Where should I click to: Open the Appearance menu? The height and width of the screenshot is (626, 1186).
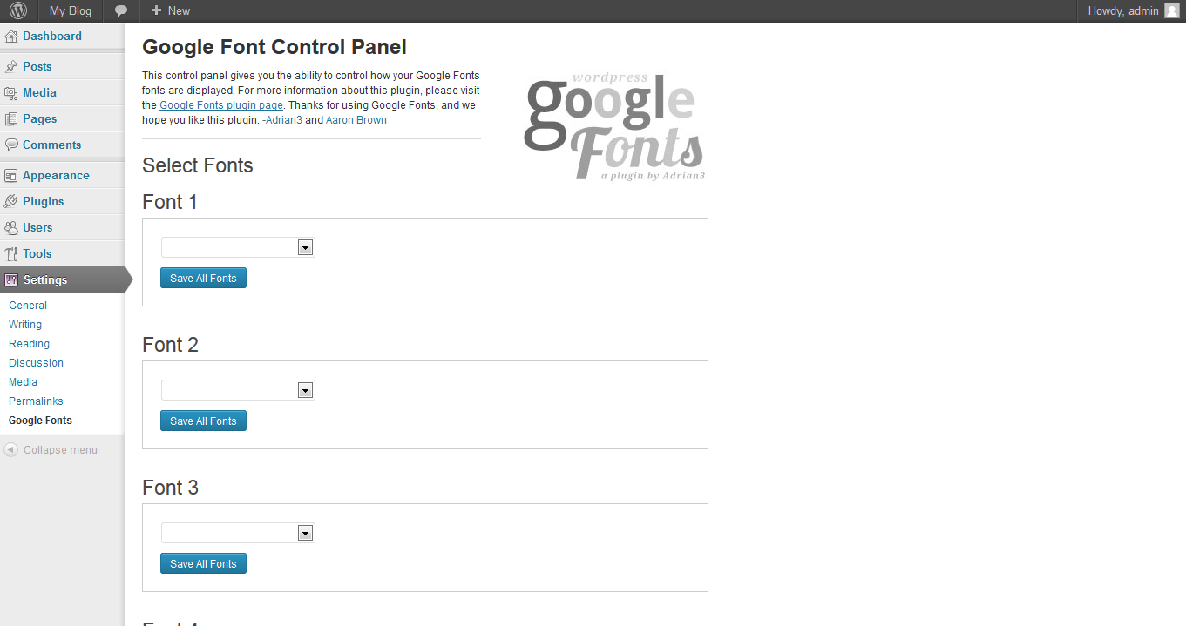point(56,176)
